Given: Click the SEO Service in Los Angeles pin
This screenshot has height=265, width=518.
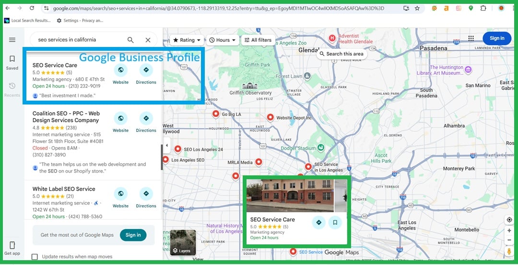Looking at the screenshot, I should tap(308, 167).
